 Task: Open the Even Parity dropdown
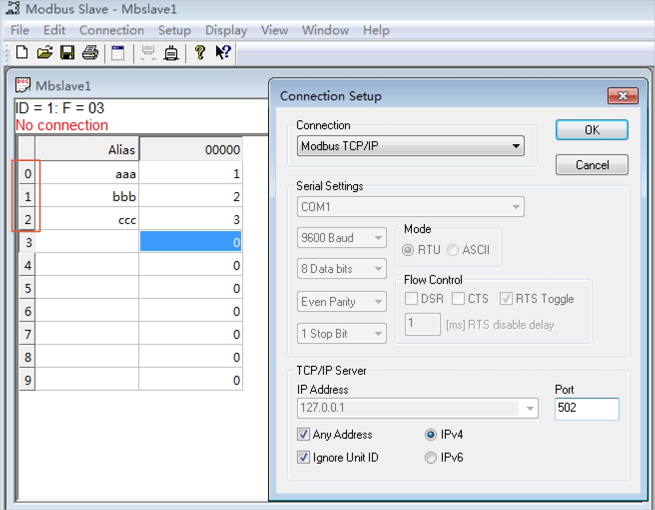coord(342,302)
